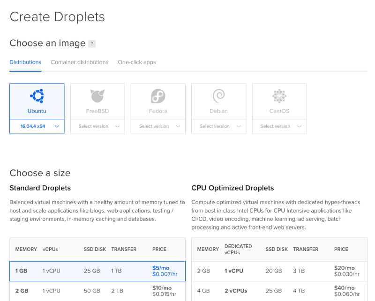This screenshot has width=375, height=301.
Task: Click the Ubuntu label text
Action: (x=37, y=111)
